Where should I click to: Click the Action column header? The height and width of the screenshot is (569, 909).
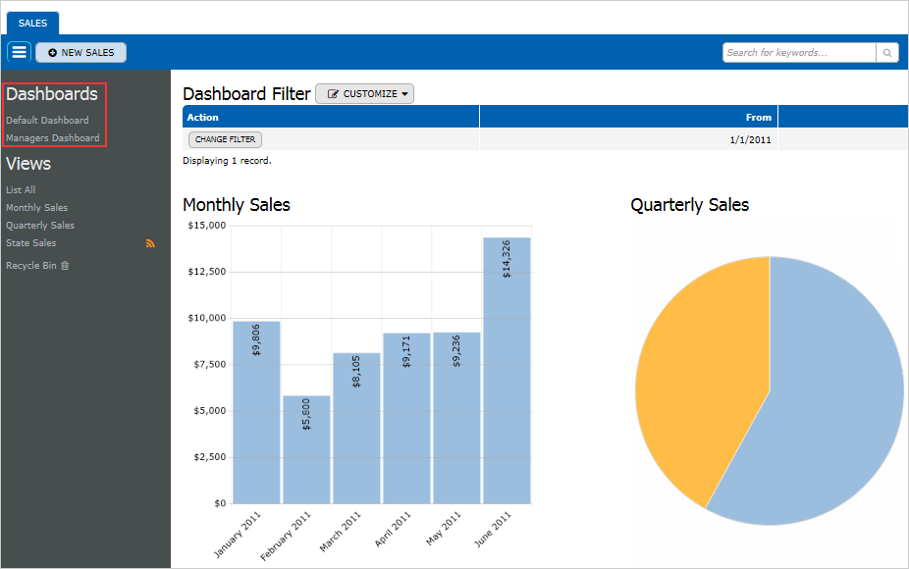click(331, 117)
